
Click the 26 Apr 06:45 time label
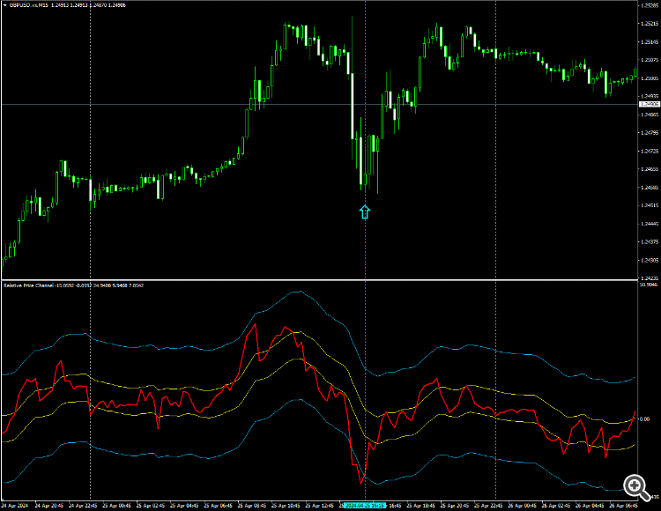[623, 506]
